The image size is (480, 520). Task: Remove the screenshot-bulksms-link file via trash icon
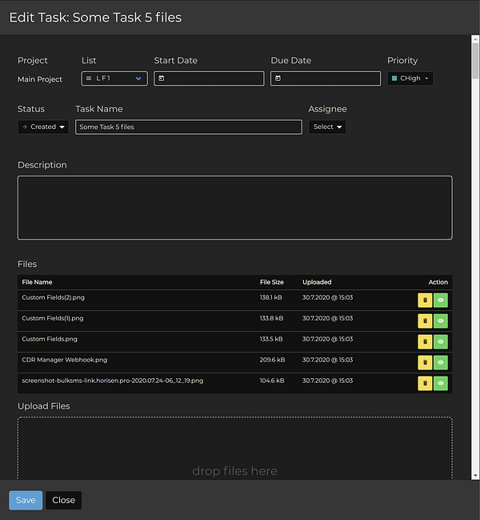[x=424, y=383]
